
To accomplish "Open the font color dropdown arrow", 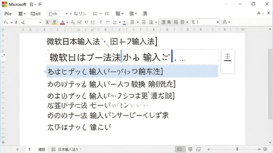I will (x=67, y=22).
